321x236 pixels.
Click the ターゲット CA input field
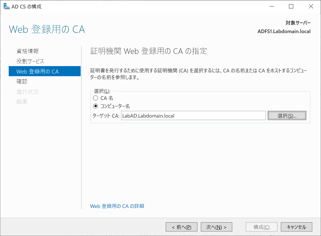(x=193, y=115)
